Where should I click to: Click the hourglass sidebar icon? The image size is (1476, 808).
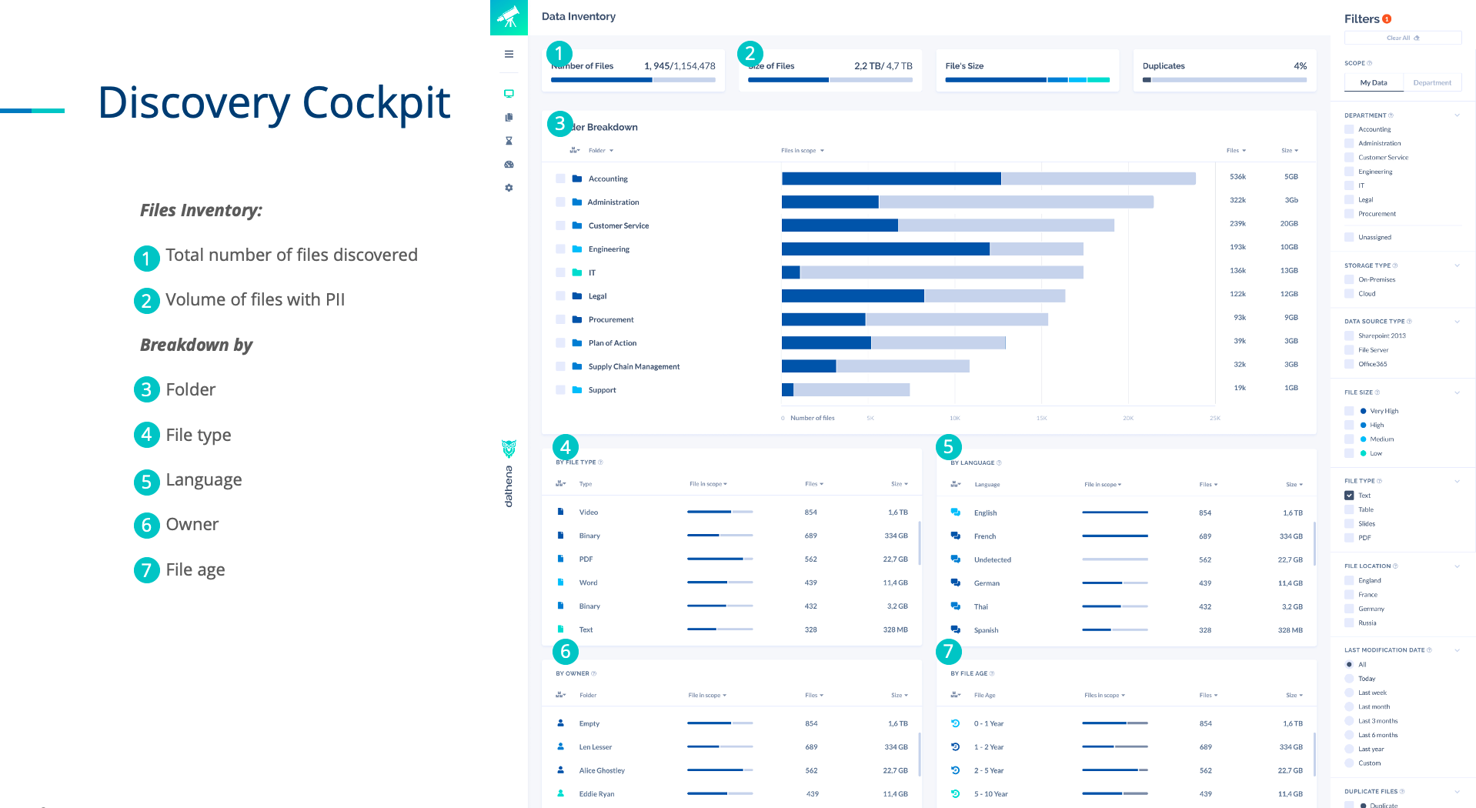[509, 141]
